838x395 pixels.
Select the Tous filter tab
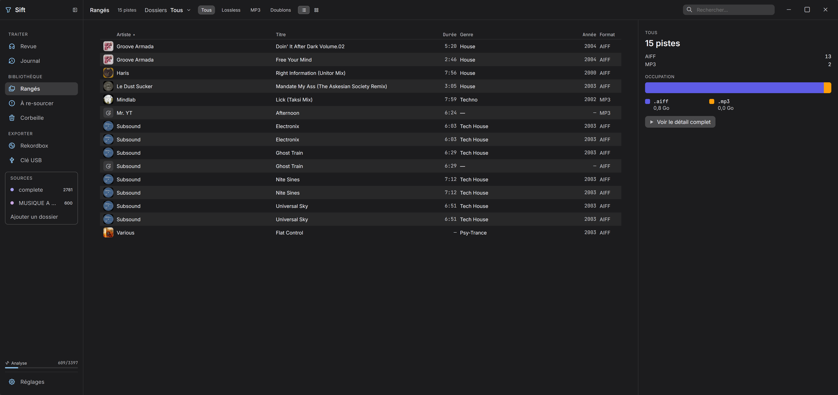coord(206,10)
